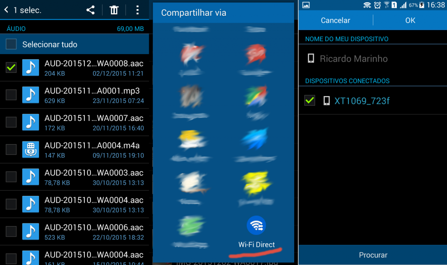Viewport: 447px width, 265px height.
Task: Check AUD-201510...WA0006.aac checkbox
Action: (x=11, y=232)
